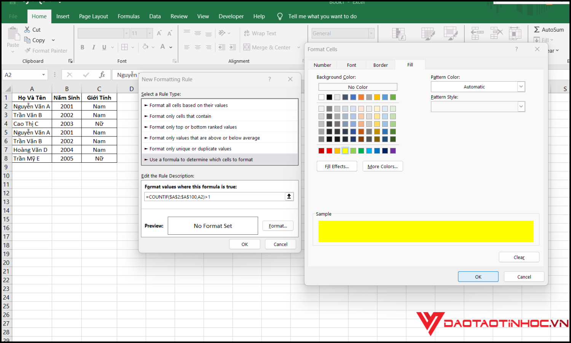
Task: Pick the yellow standard color swatch
Action: pos(345,151)
